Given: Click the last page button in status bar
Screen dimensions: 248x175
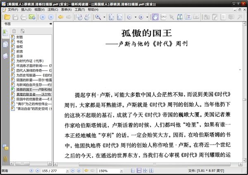Looking at the screenshot, I should (79, 171).
